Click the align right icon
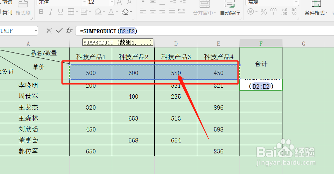 pos(162,12)
